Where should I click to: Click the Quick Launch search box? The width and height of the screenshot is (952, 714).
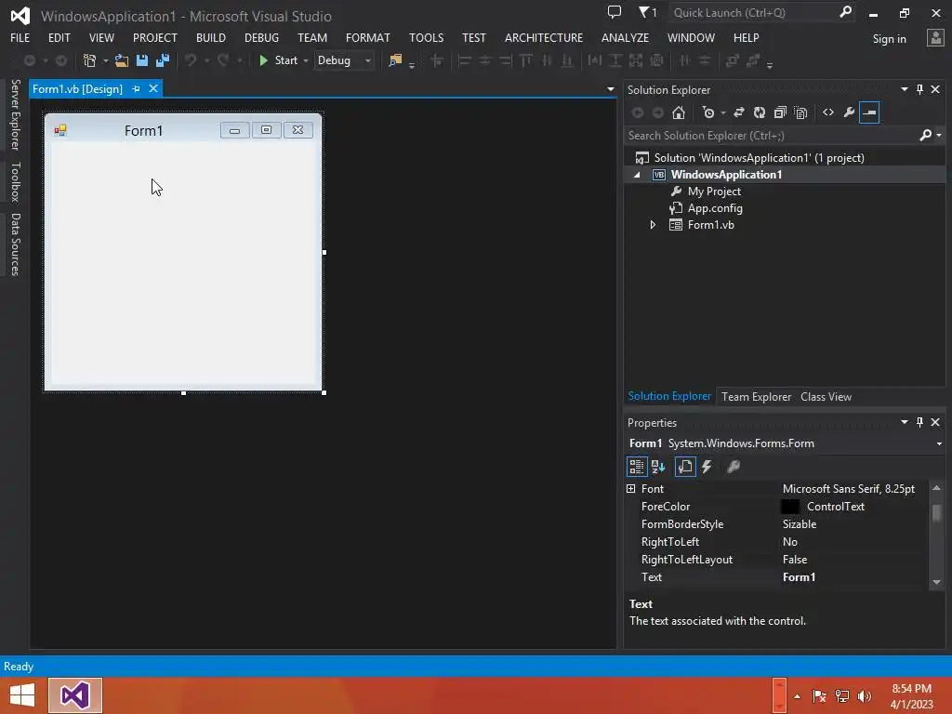(x=753, y=13)
